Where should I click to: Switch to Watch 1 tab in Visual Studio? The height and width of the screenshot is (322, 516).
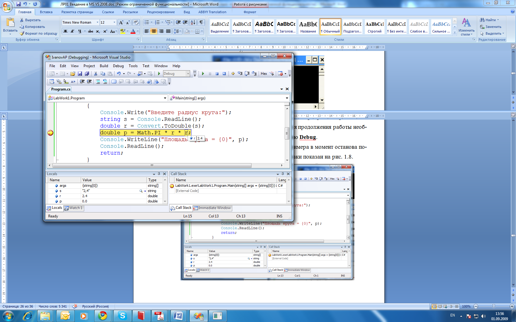click(74, 208)
